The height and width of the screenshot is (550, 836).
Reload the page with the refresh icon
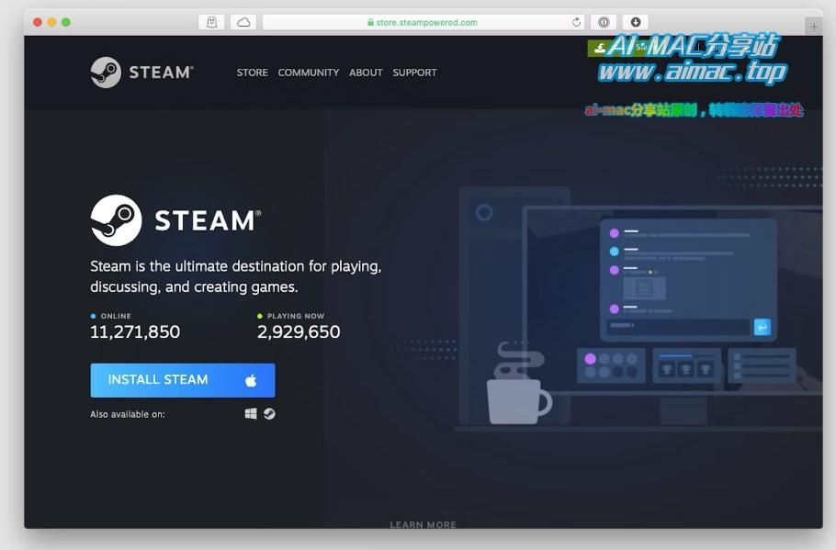(x=576, y=22)
